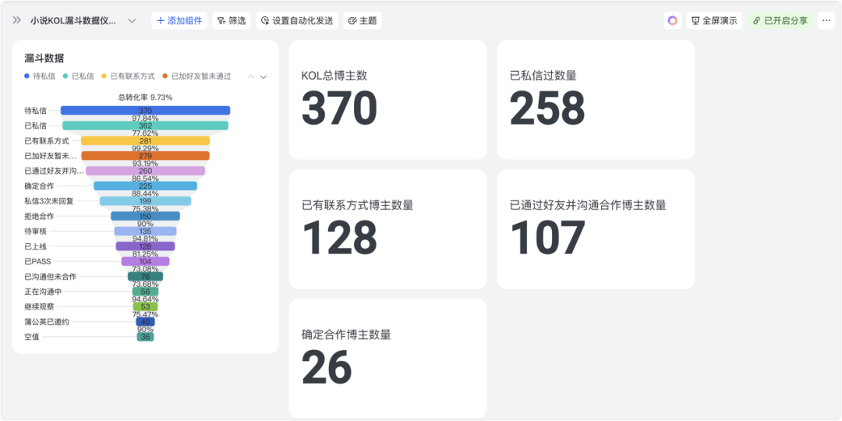Click the orange funnel bar showing 279

145,156
